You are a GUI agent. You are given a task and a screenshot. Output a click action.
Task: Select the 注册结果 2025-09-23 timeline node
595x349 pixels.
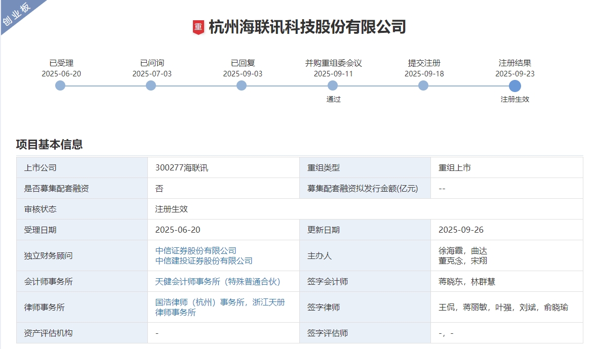tap(515, 86)
